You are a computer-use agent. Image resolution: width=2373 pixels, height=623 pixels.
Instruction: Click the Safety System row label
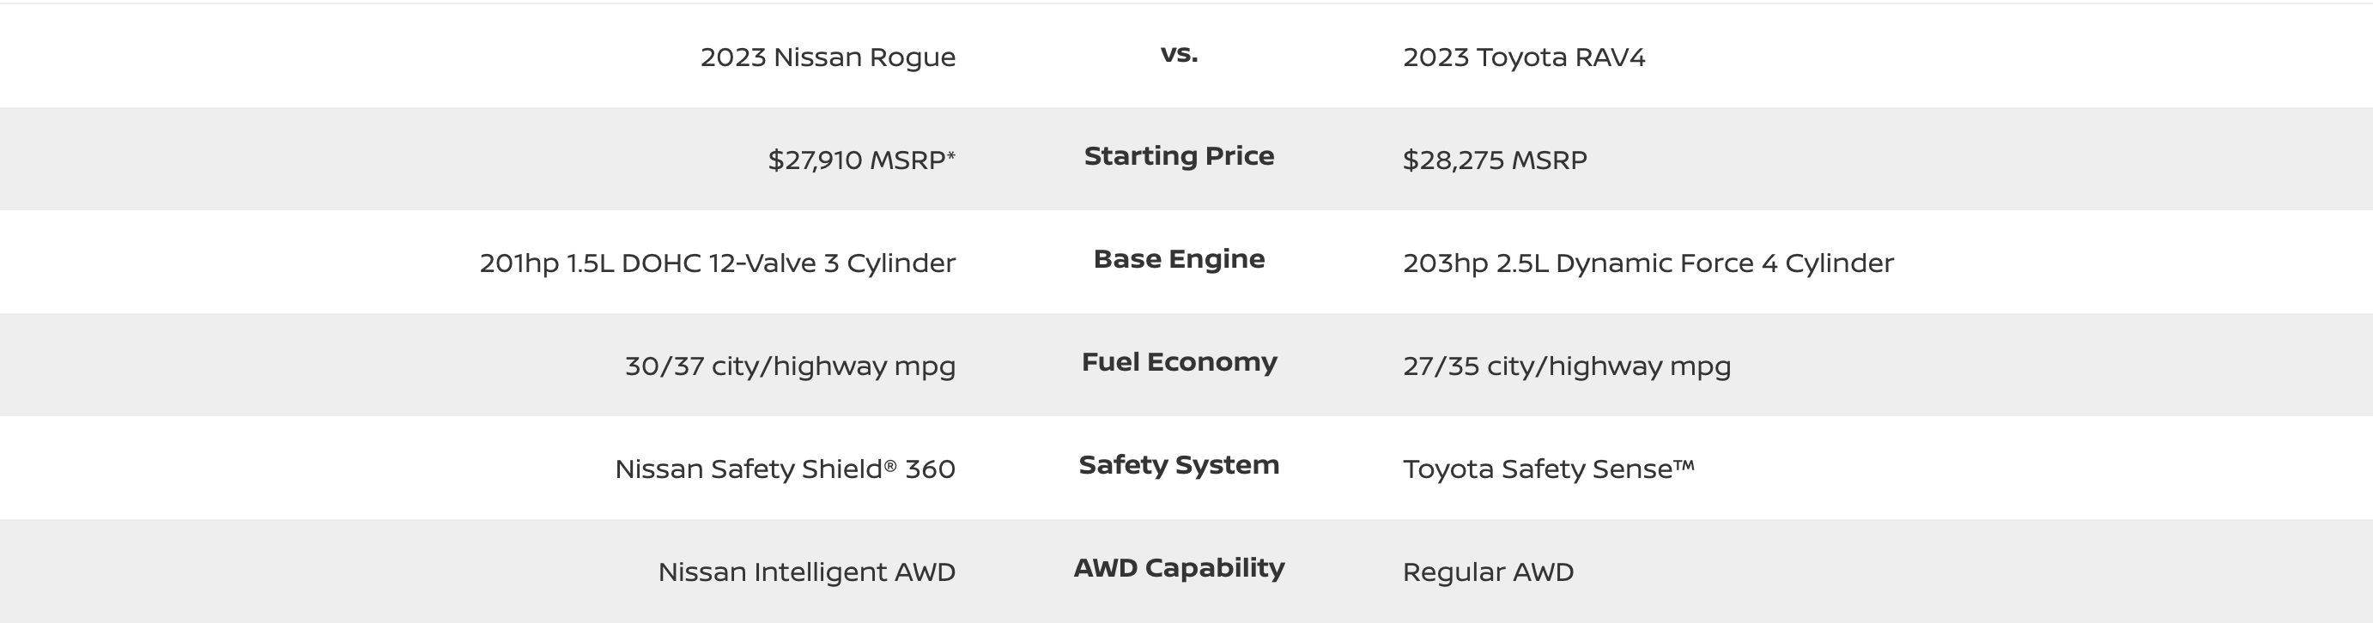[1179, 465]
